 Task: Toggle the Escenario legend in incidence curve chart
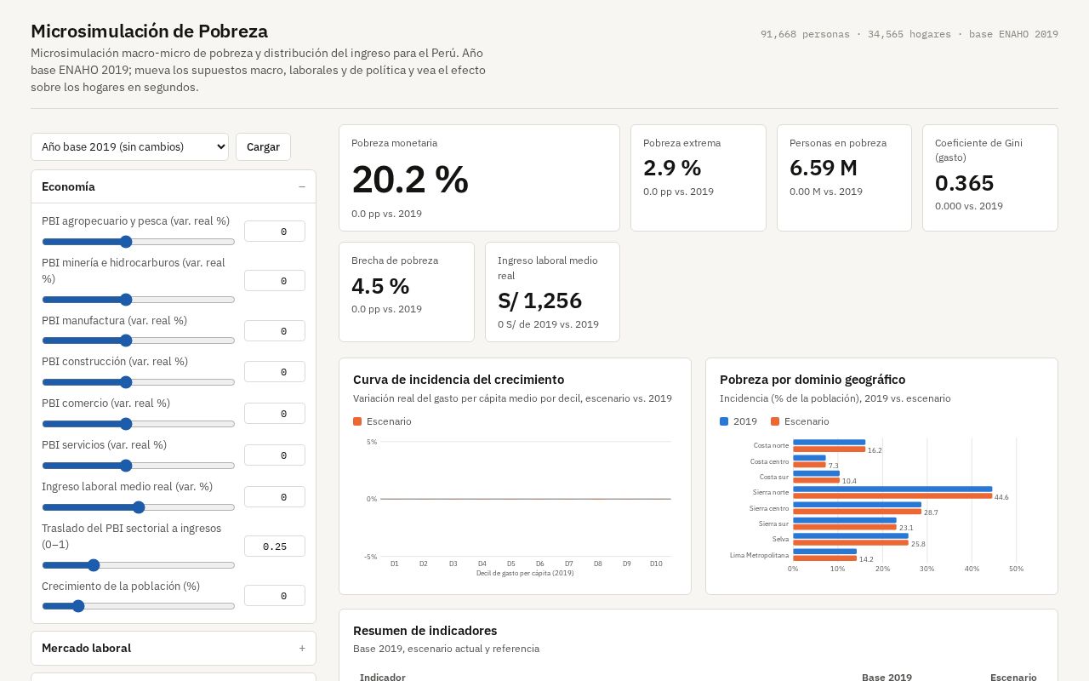tap(382, 421)
